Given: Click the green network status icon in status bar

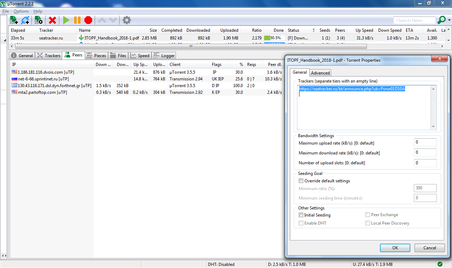Looking at the screenshot, I should point(440,264).
